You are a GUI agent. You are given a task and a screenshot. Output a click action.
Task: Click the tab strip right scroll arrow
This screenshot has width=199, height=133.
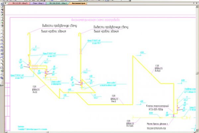point(194,3)
